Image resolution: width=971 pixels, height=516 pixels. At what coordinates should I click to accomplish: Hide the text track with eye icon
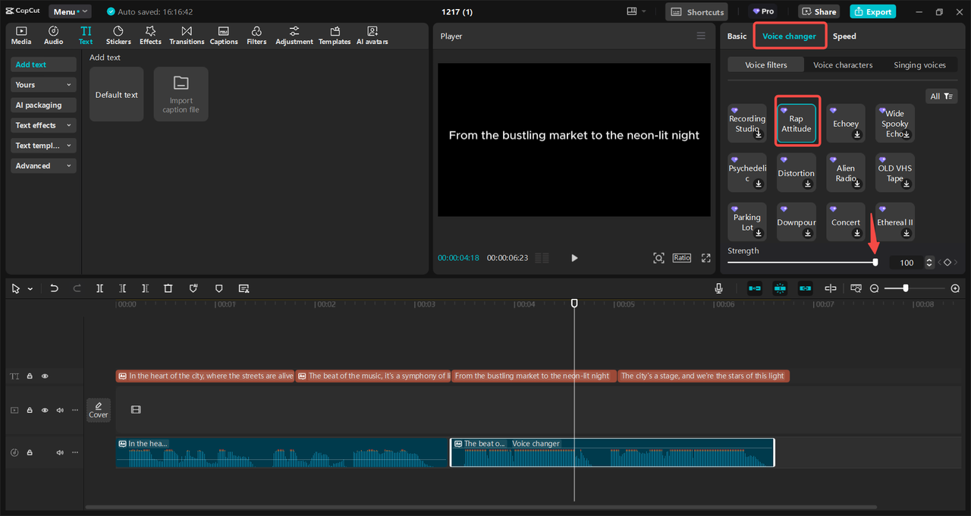(45, 376)
